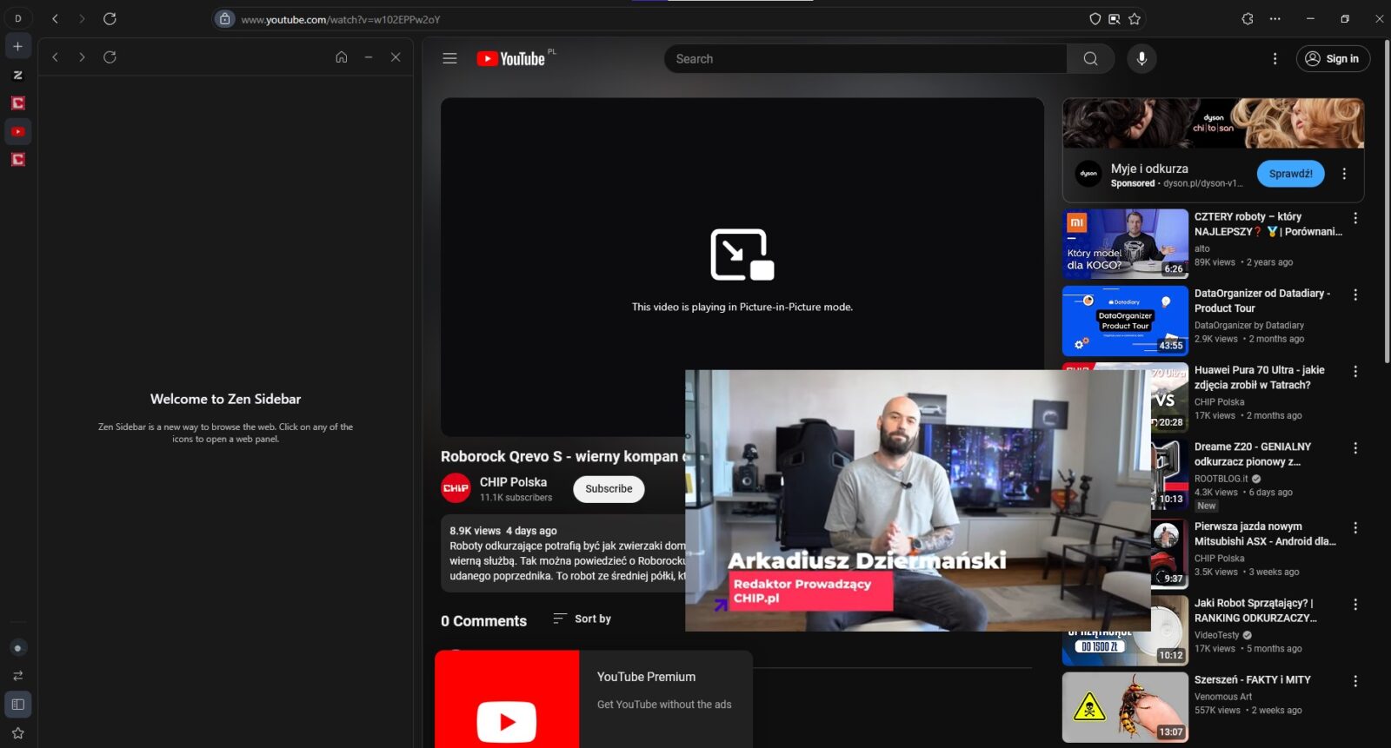Viewport: 1391px width, 748px height.
Task: Open more options for DataOrganizer Product Tour video
Action: (x=1354, y=295)
